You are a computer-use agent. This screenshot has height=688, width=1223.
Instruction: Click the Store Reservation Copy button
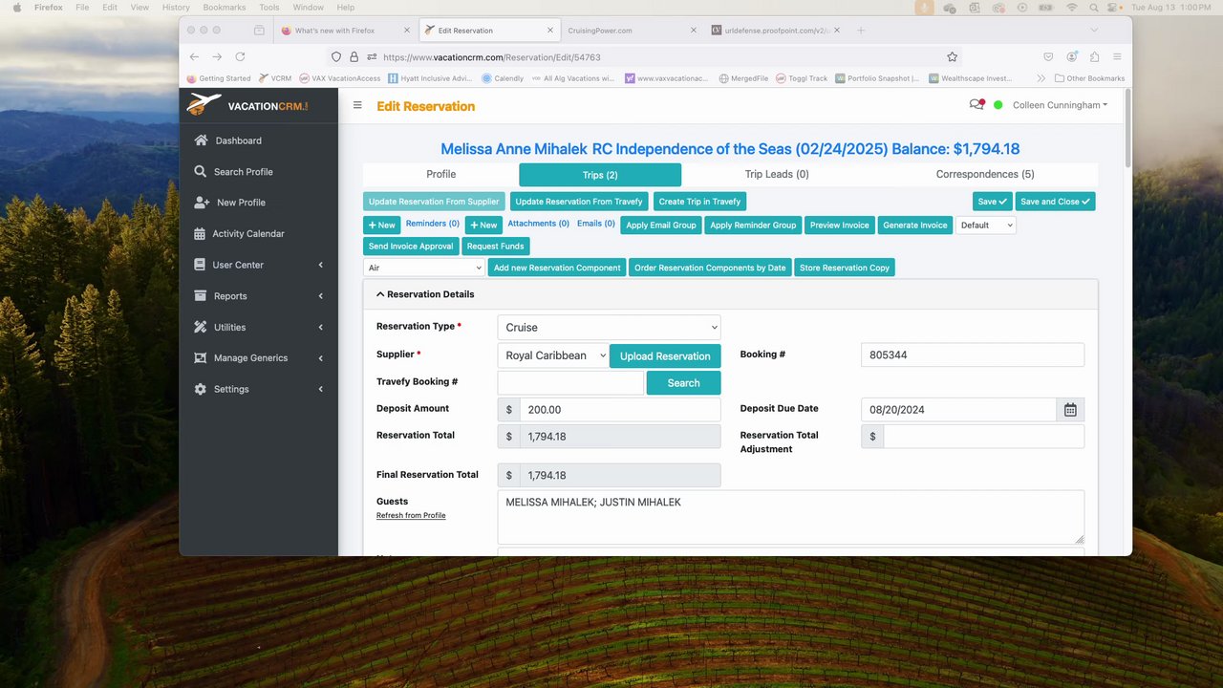pos(845,268)
